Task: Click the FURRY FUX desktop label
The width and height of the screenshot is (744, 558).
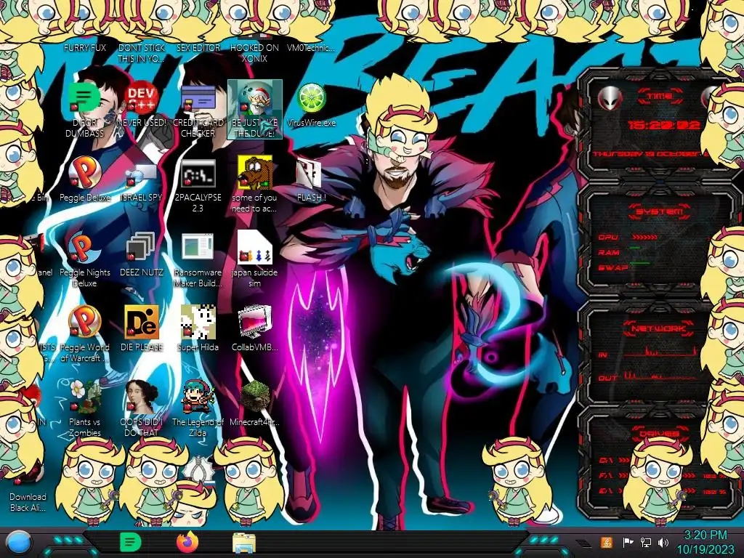Action: [x=85, y=47]
